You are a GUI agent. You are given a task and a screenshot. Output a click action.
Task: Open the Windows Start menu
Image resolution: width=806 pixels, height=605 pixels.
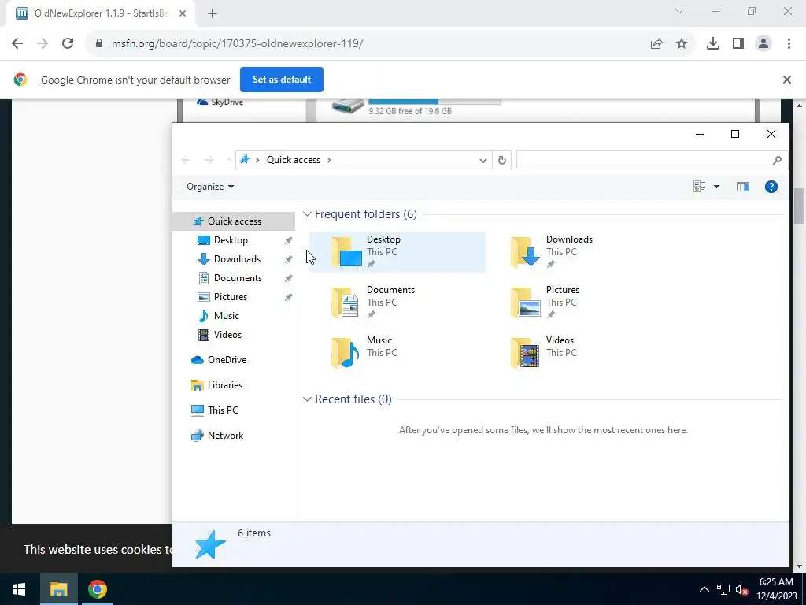19,589
